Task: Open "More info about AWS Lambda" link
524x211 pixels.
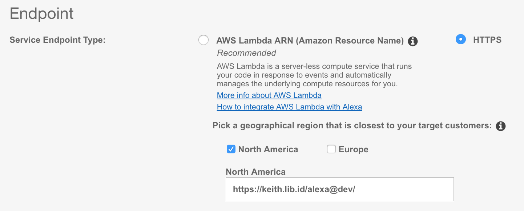Action: [x=269, y=95]
